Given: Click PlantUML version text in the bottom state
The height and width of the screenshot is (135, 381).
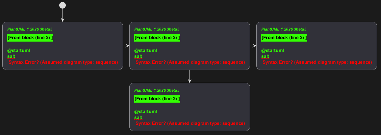Looking at the screenshot, I should 157,90.
